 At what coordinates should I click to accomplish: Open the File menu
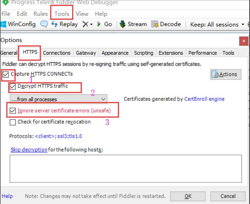pyautogui.click(x=6, y=14)
